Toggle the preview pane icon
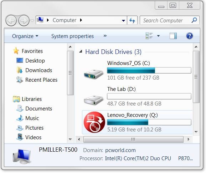Viewport: 206px width, 173px height. tap(173, 36)
